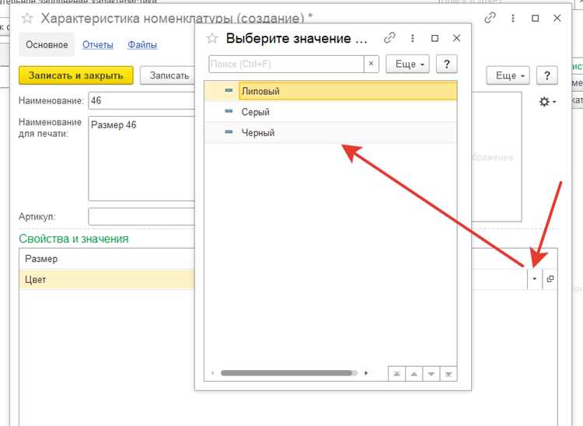Open kebab menu in selection dialog
Screen dimensions: 583x426
point(412,38)
